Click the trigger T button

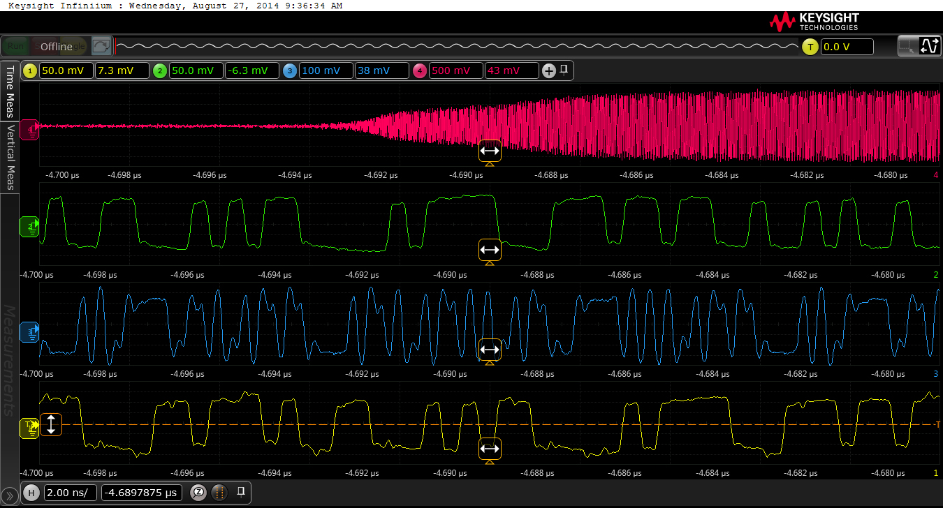[x=810, y=47]
